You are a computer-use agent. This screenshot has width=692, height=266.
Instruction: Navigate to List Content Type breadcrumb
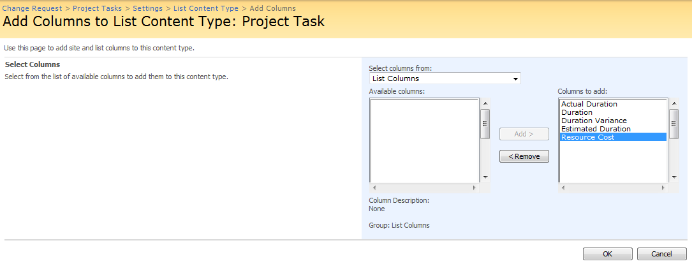point(205,8)
